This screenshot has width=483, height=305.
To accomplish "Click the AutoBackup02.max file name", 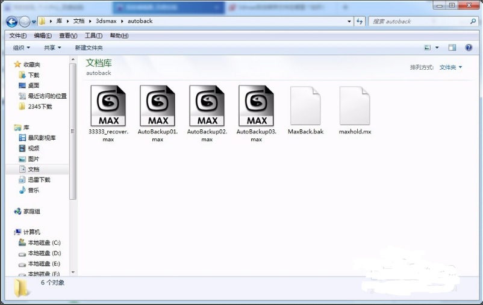I will tap(207, 135).
